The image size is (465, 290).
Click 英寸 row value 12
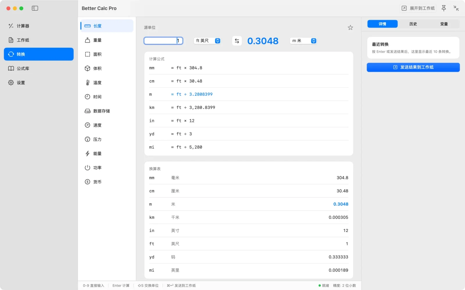point(346,231)
